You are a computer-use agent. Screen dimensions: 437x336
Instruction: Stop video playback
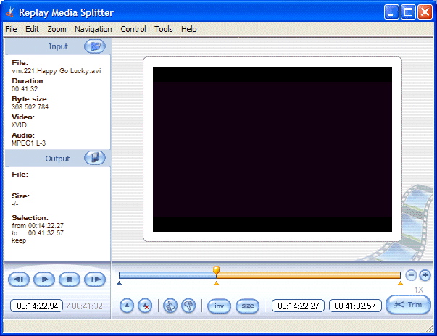(70, 280)
